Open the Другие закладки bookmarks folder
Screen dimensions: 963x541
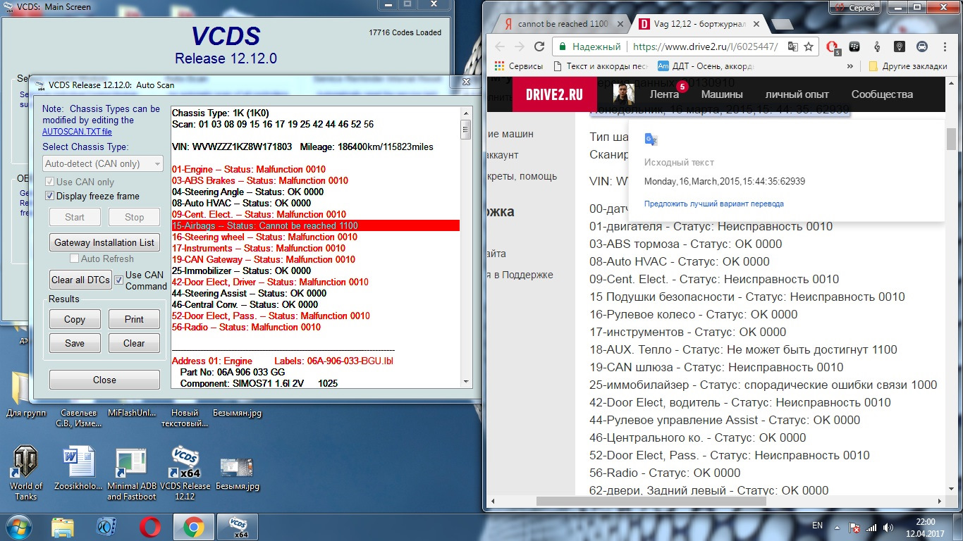point(907,66)
